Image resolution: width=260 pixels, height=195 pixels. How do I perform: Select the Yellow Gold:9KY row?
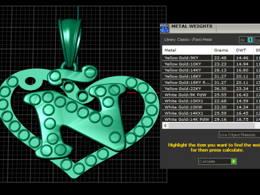(211, 58)
